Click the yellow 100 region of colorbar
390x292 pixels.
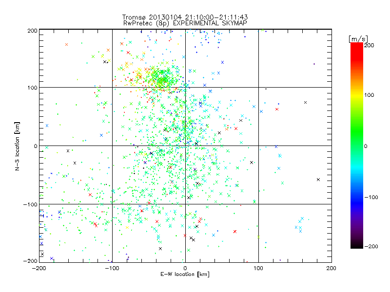(x=357, y=95)
